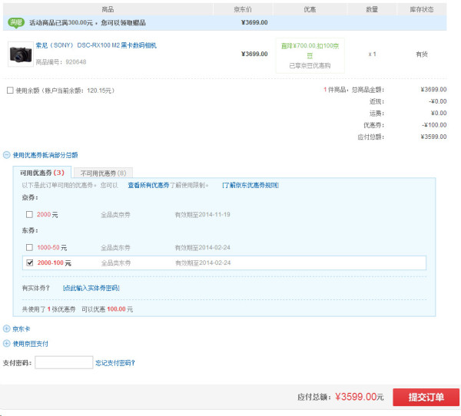Click the 面降¥700.00 扣100京豆 promotion text
This screenshot has height=416, width=461.
point(310,50)
